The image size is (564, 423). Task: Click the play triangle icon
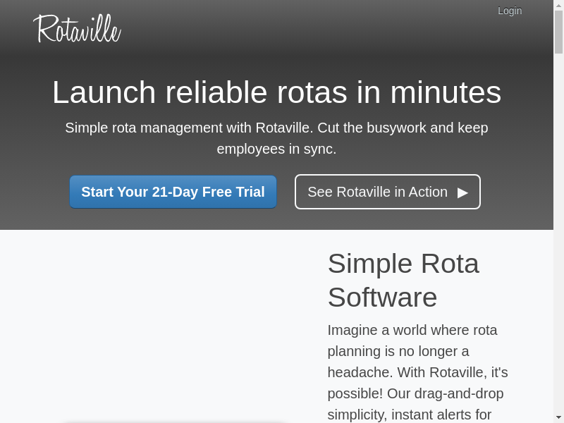point(462,192)
